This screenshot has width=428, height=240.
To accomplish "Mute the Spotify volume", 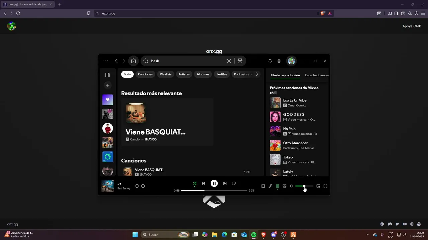I will pyautogui.click(x=291, y=186).
